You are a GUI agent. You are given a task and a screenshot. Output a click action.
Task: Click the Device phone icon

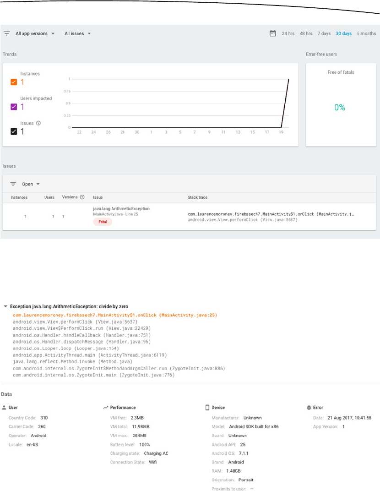pos(207,407)
